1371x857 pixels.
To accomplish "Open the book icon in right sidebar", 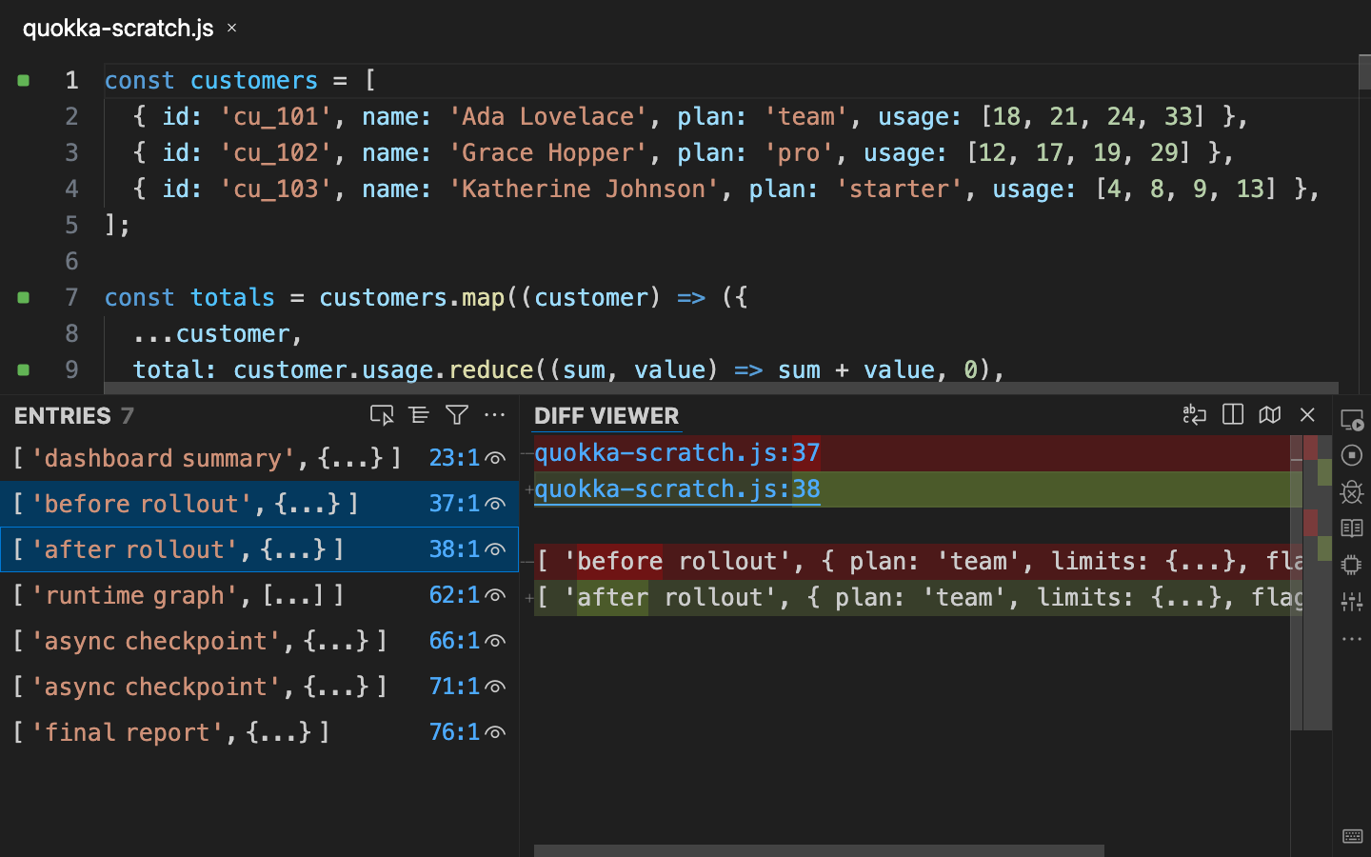I will 1352,528.
